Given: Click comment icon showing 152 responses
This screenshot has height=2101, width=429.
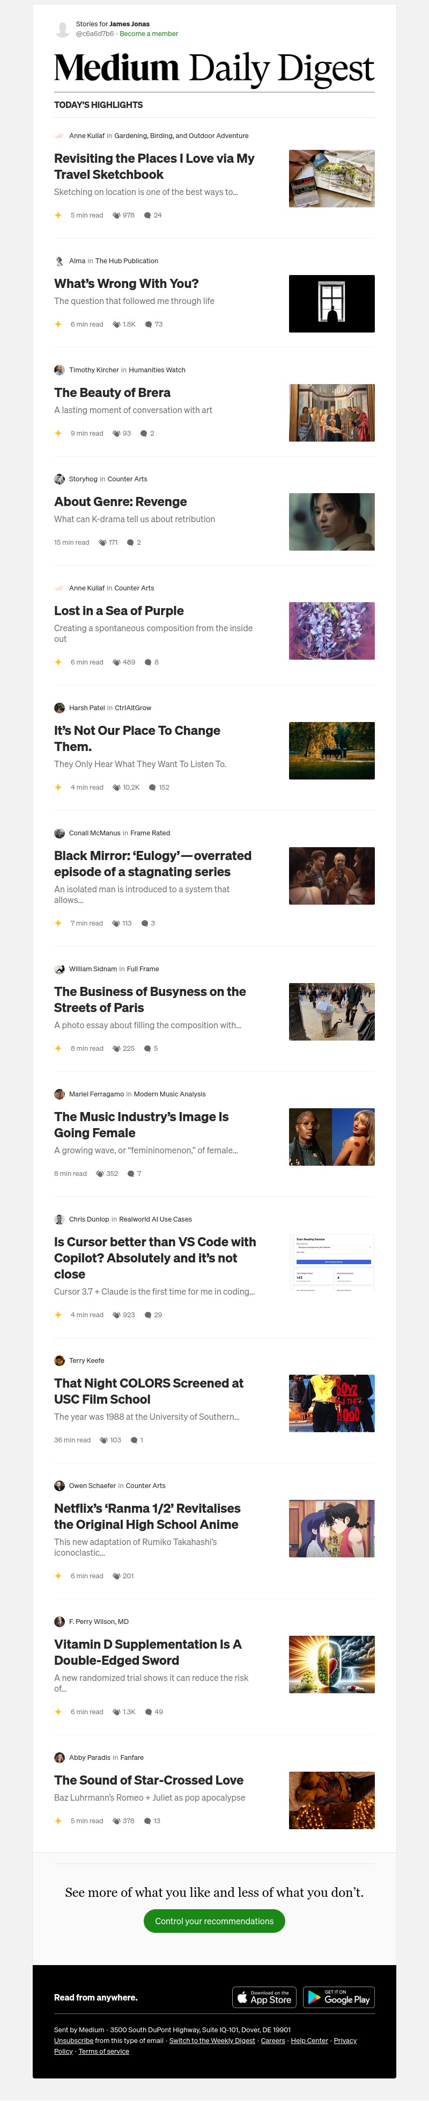Looking at the screenshot, I should (152, 788).
